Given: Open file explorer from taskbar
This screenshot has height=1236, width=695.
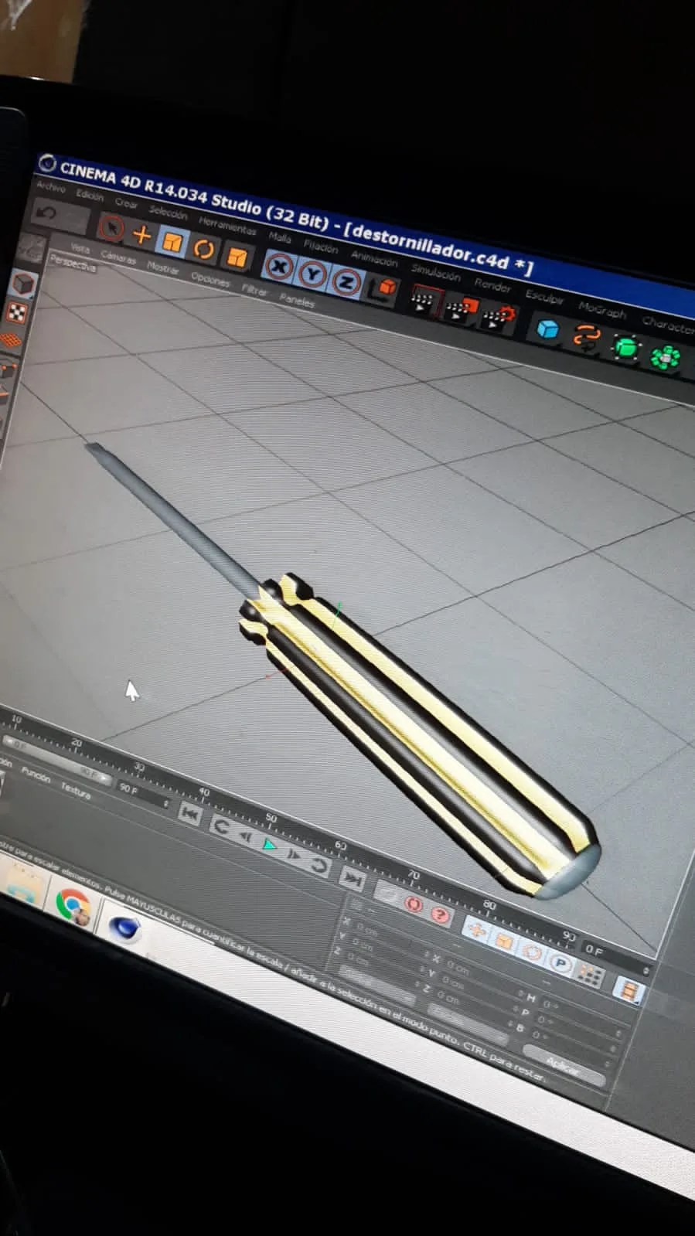Looking at the screenshot, I should [x=23, y=886].
